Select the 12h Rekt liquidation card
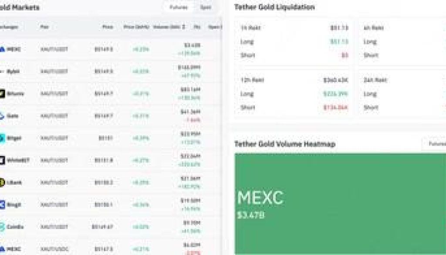This screenshot has height=255, width=446. click(x=294, y=94)
